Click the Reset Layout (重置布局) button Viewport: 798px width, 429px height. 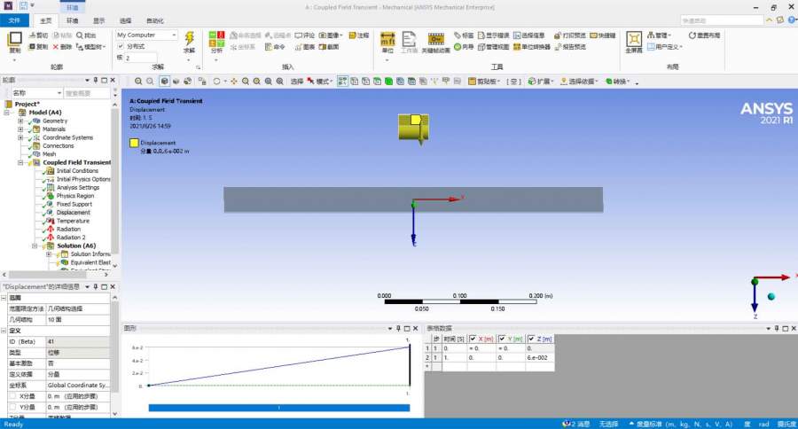pos(704,35)
